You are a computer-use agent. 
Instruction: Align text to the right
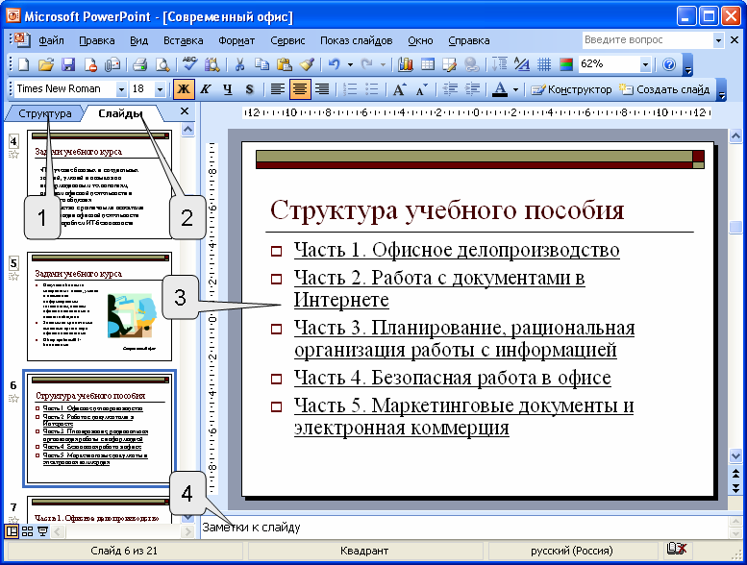(322, 89)
